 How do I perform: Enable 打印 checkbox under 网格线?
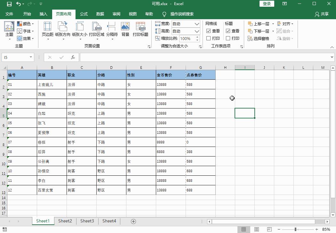tap(208, 38)
